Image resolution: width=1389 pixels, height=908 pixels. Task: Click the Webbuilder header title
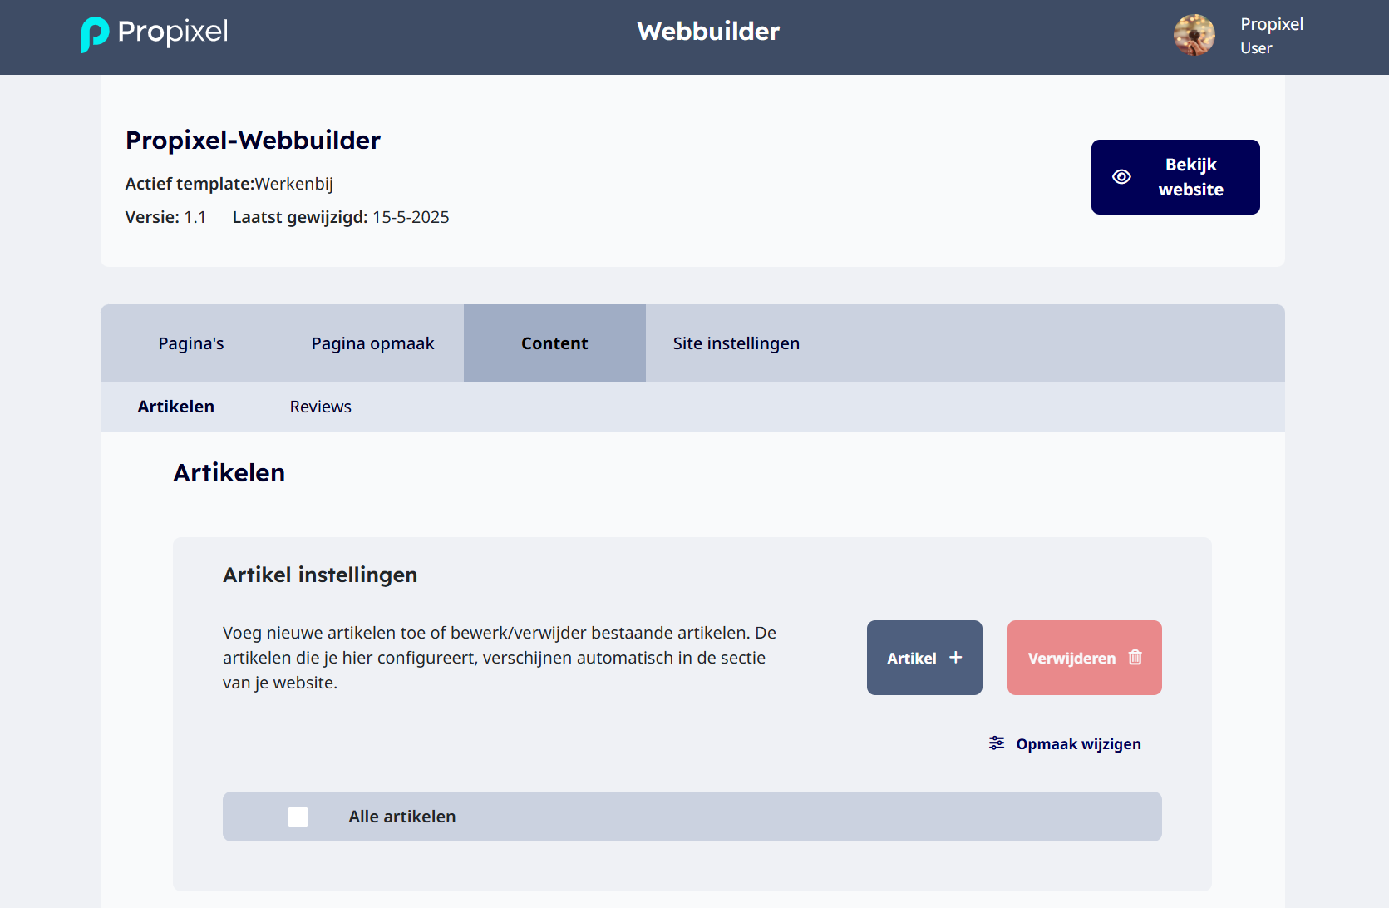(x=709, y=32)
